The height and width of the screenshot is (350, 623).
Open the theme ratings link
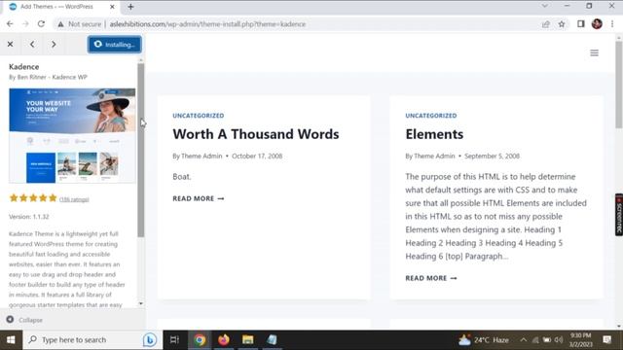click(74, 199)
